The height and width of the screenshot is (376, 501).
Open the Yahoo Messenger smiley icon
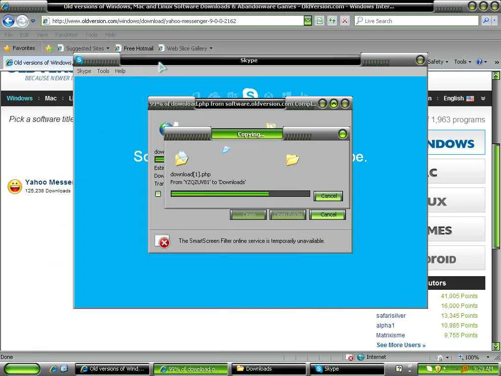[15, 187]
